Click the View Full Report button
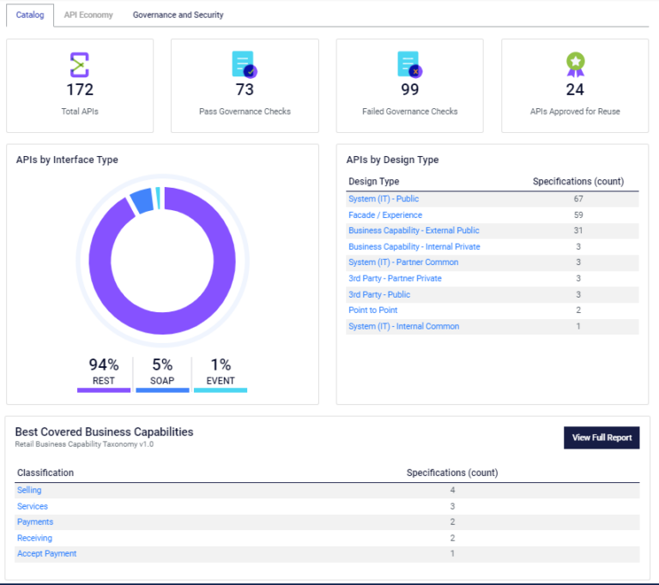The width and height of the screenshot is (659, 585). (x=602, y=437)
